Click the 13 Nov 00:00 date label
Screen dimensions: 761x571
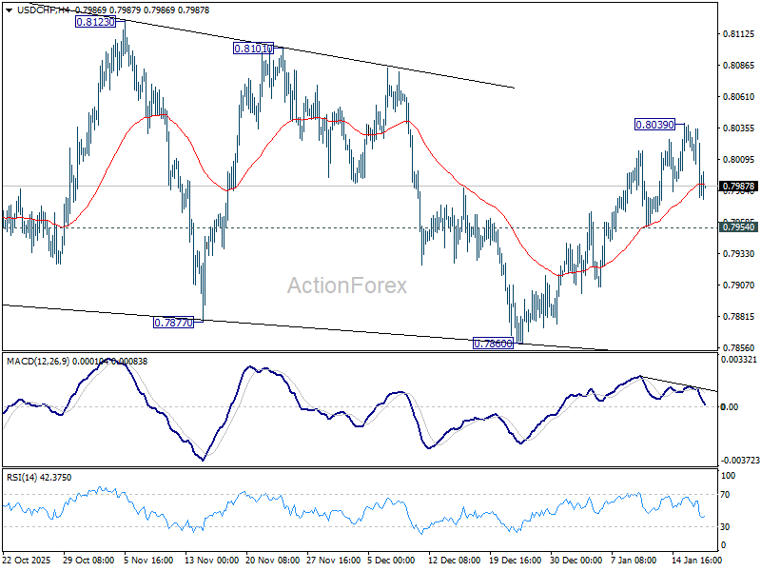[211, 560]
